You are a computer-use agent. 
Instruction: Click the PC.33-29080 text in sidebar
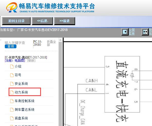click(37, 43)
